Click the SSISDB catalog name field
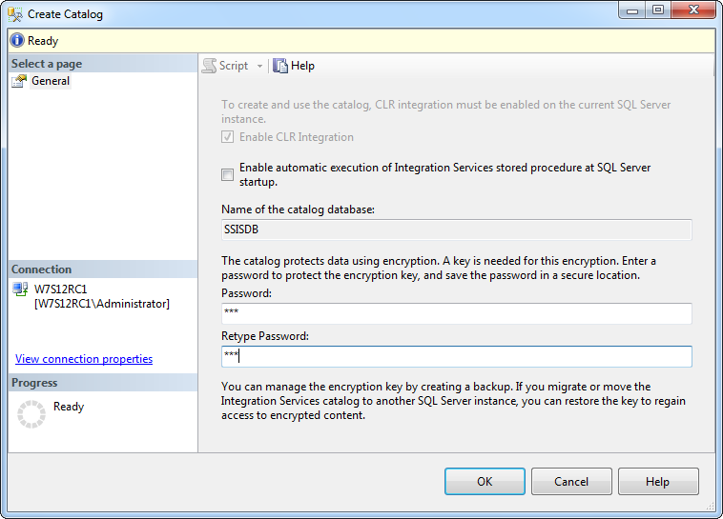The width and height of the screenshot is (723, 519). click(456, 230)
